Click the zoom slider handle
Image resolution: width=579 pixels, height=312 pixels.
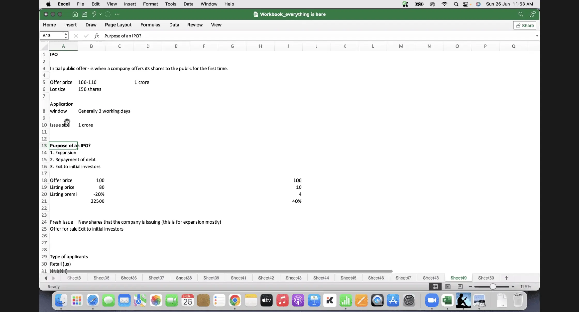[x=493, y=286]
